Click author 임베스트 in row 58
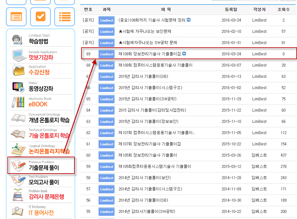This screenshot has height=219, width=297. coord(259,178)
